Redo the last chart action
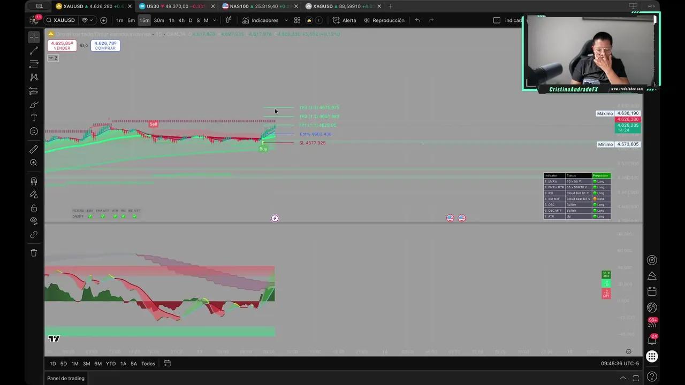This screenshot has height=385, width=685. pos(431,20)
